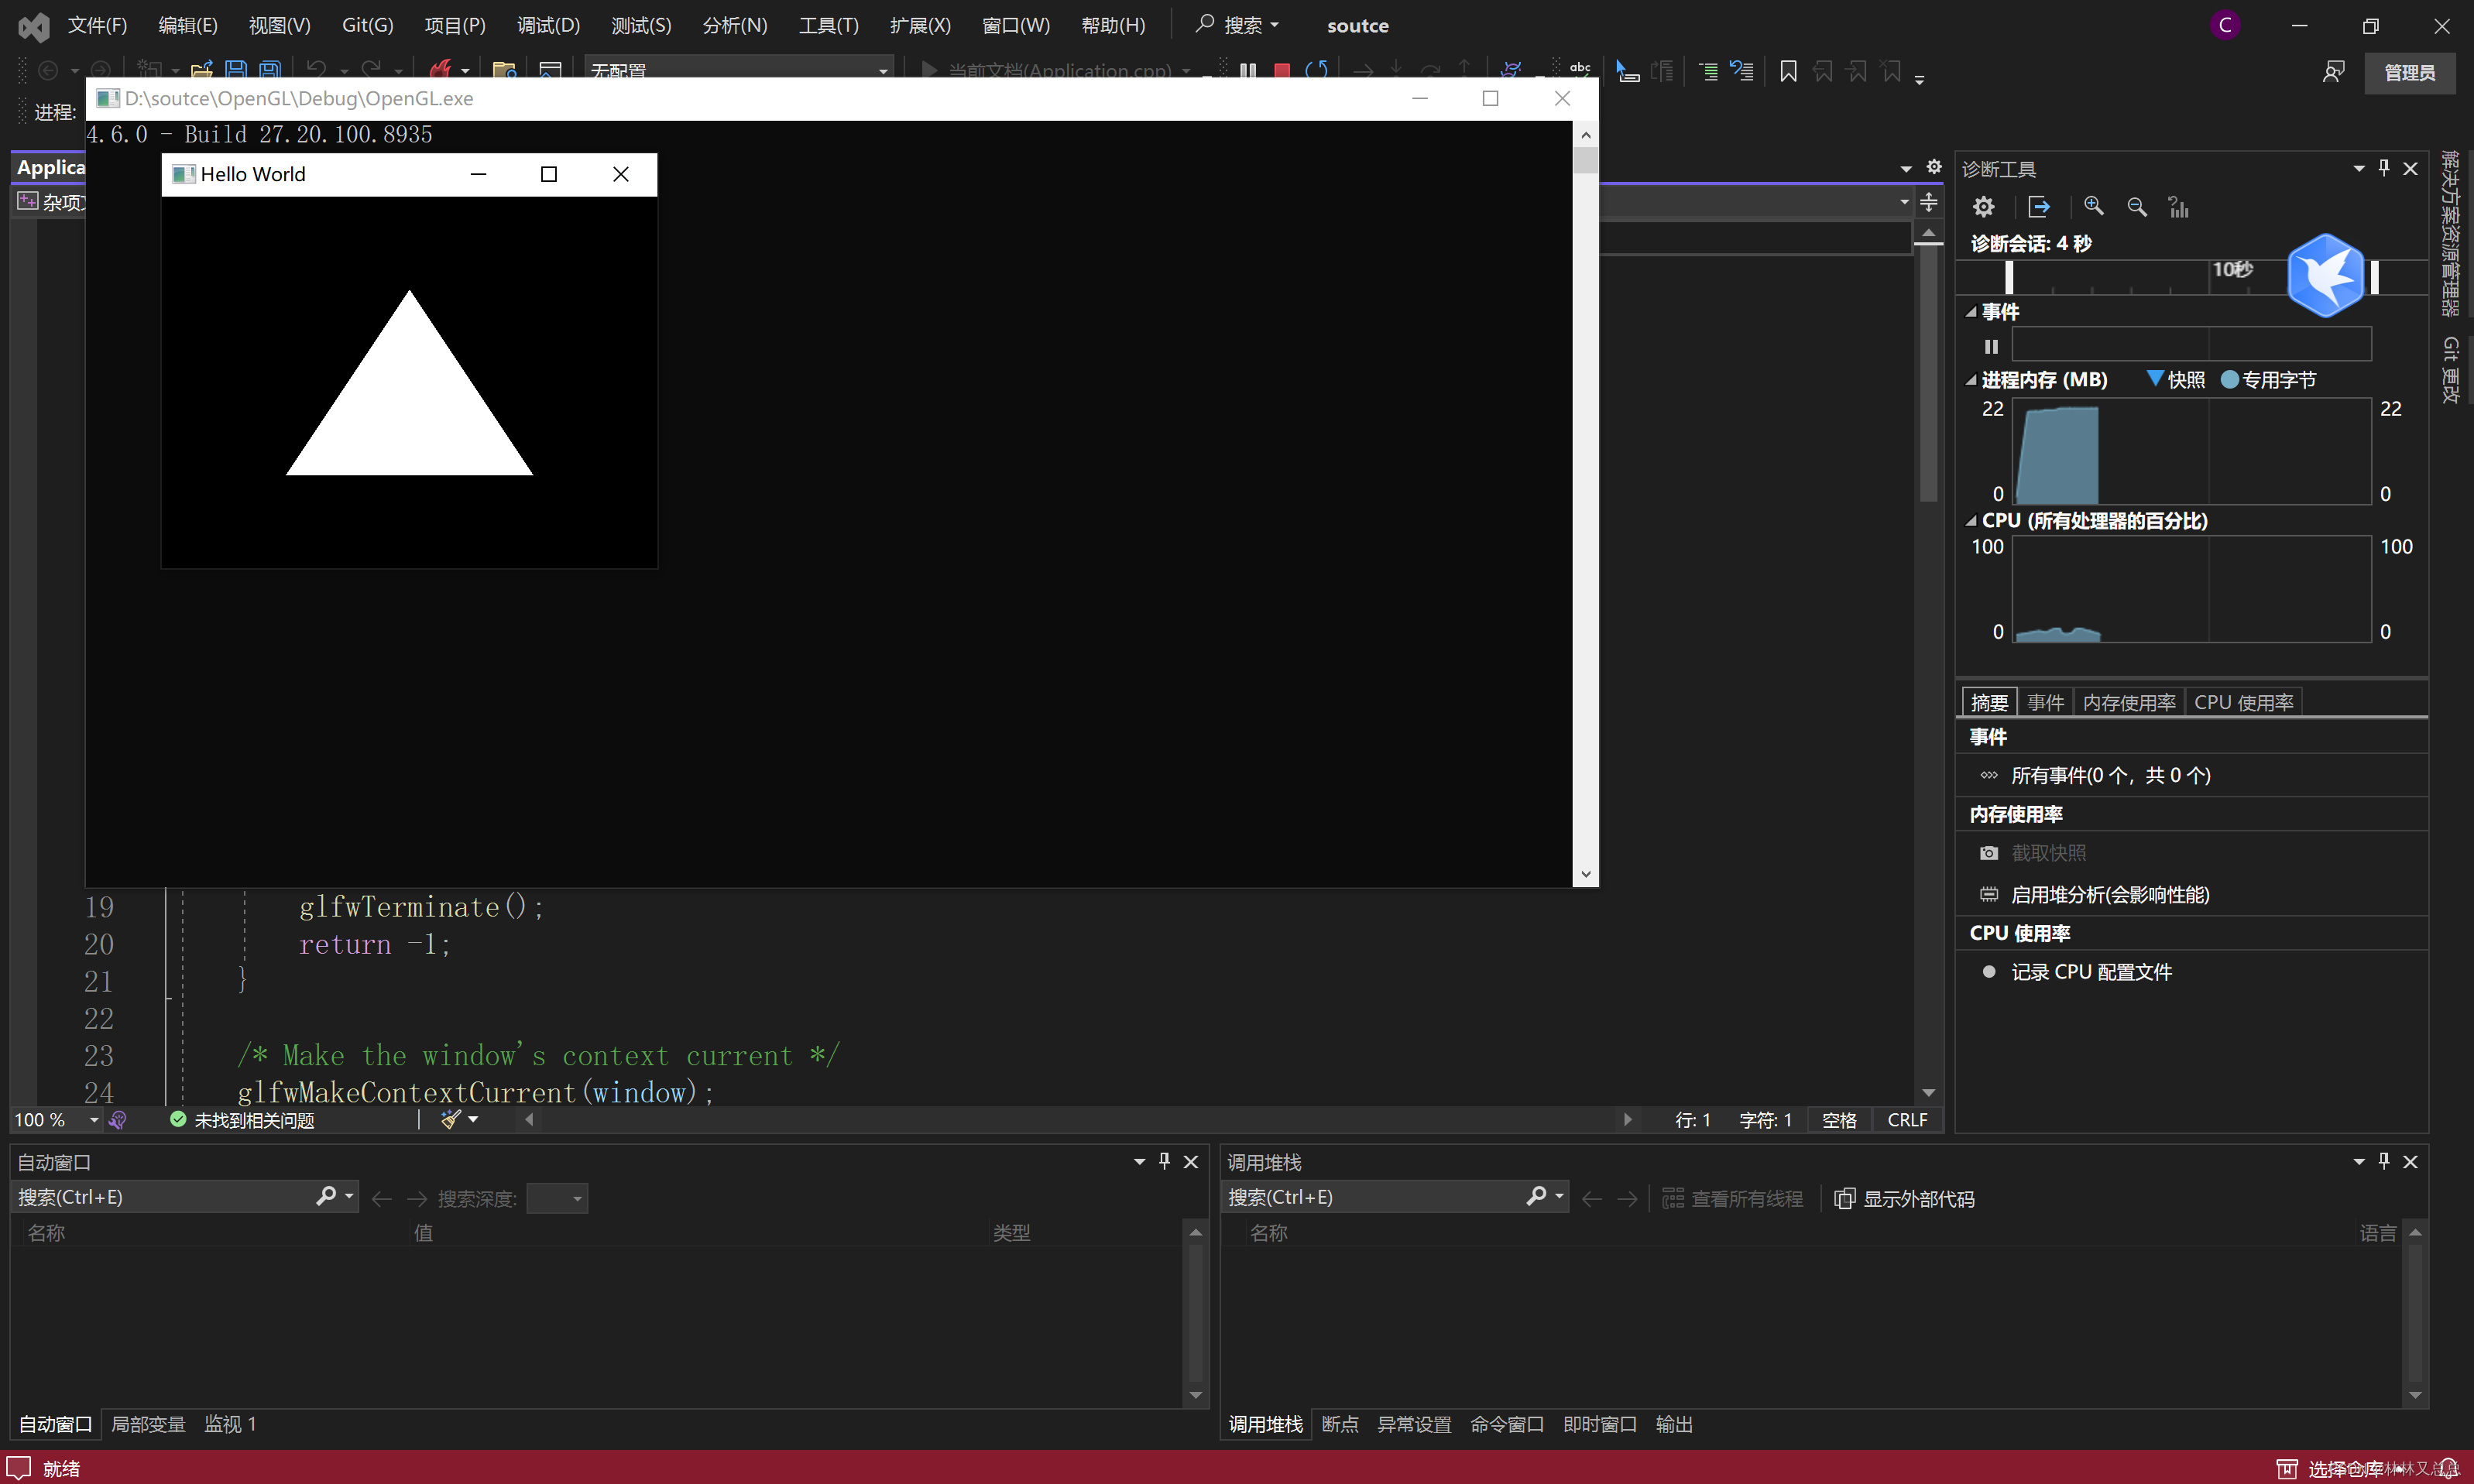Click the abc spell checker icon
Image resolution: width=2474 pixels, height=1484 pixels.
click(1580, 70)
